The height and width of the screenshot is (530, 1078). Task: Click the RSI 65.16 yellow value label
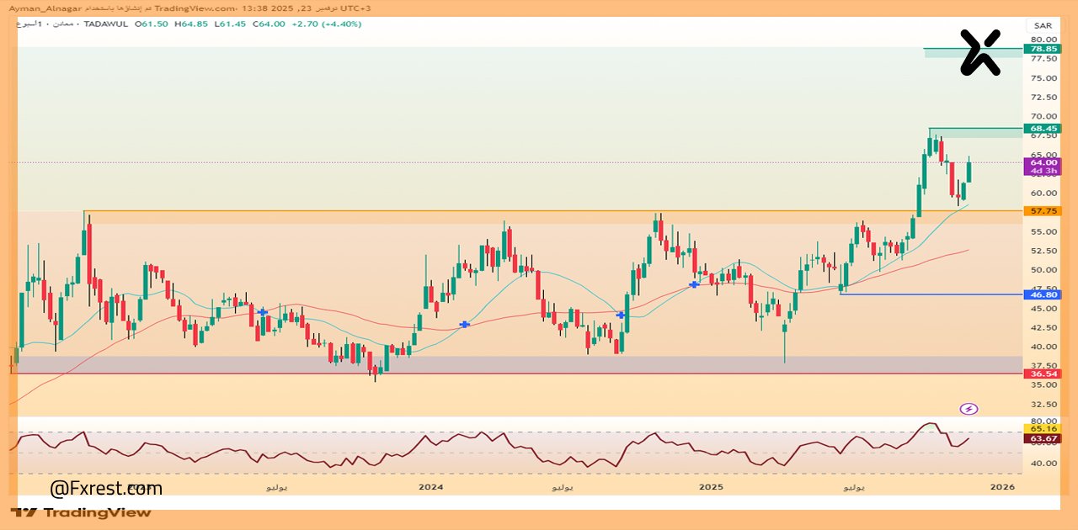coord(1042,429)
